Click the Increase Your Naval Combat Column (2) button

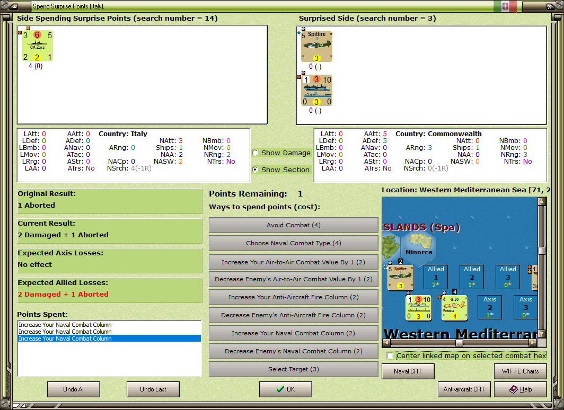pyautogui.click(x=294, y=333)
